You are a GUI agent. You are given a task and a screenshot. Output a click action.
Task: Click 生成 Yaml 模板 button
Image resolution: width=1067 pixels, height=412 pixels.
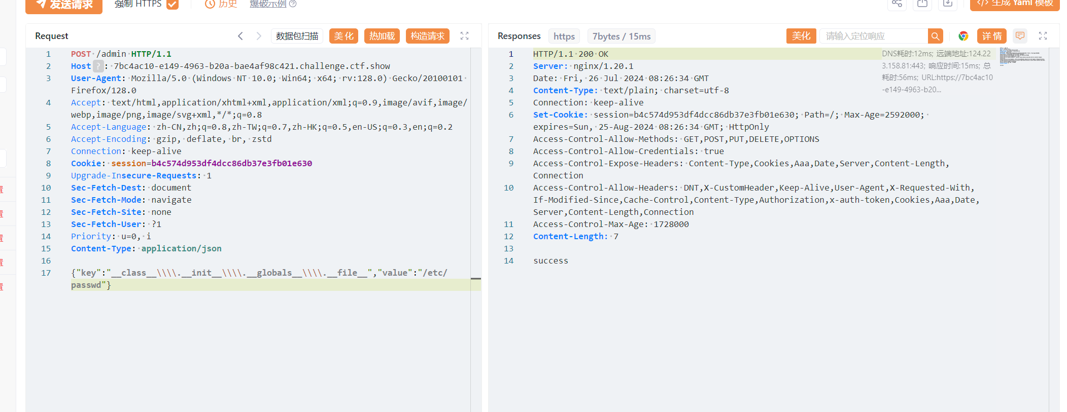click(x=1015, y=4)
